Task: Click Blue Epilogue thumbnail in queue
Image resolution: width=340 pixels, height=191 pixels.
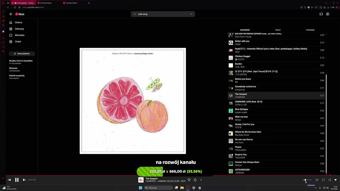Action: tap(231, 111)
